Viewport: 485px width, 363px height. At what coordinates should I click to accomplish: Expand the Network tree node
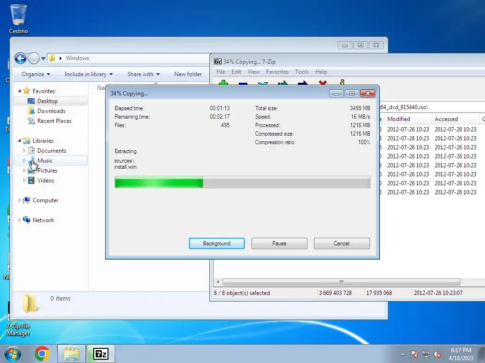[x=19, y=220]
